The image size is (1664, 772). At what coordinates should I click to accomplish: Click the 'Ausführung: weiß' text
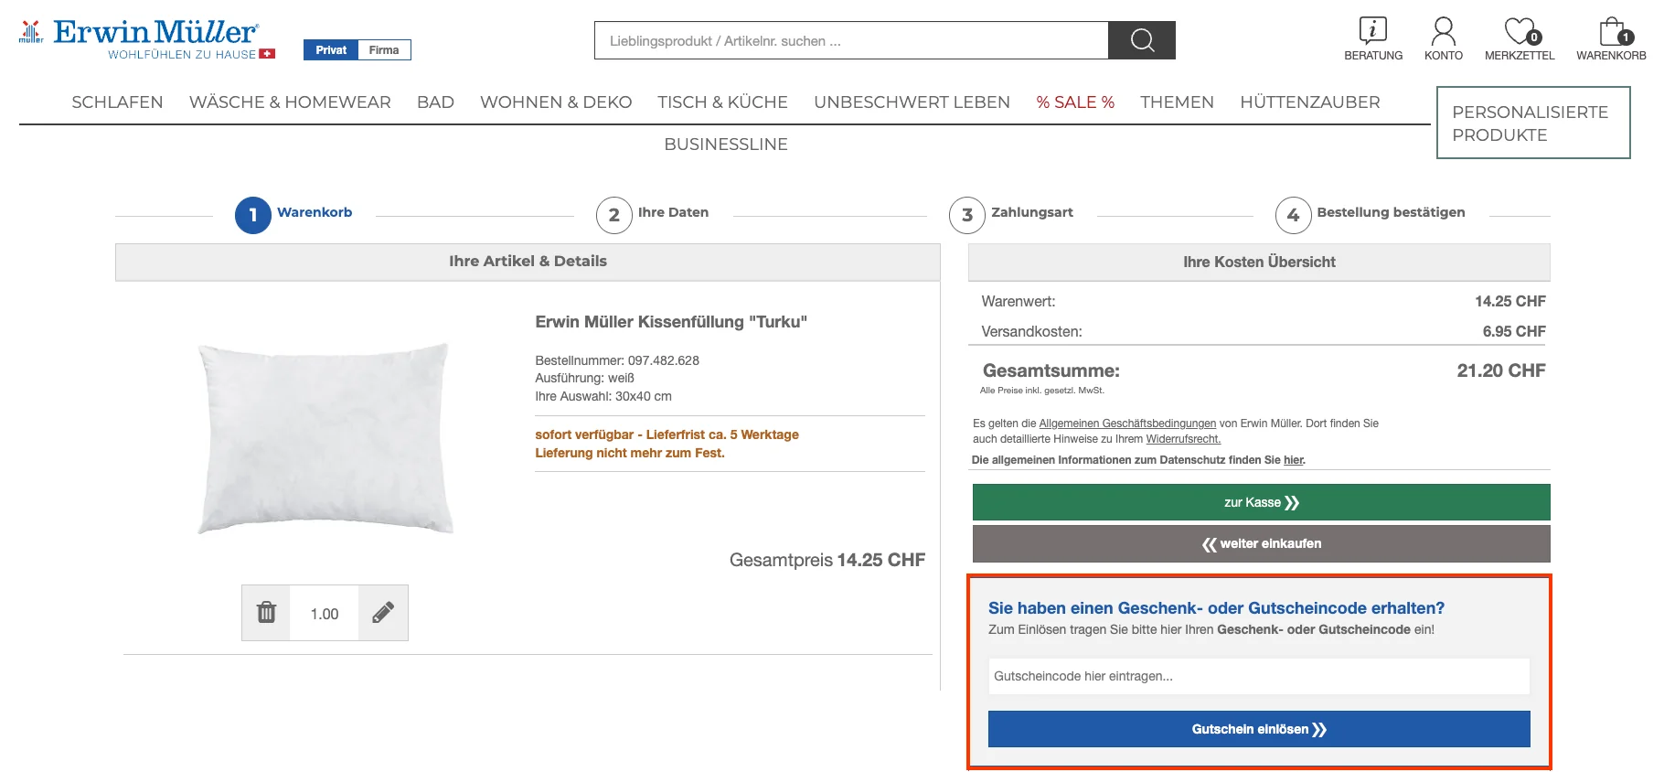tap(585, 378)
